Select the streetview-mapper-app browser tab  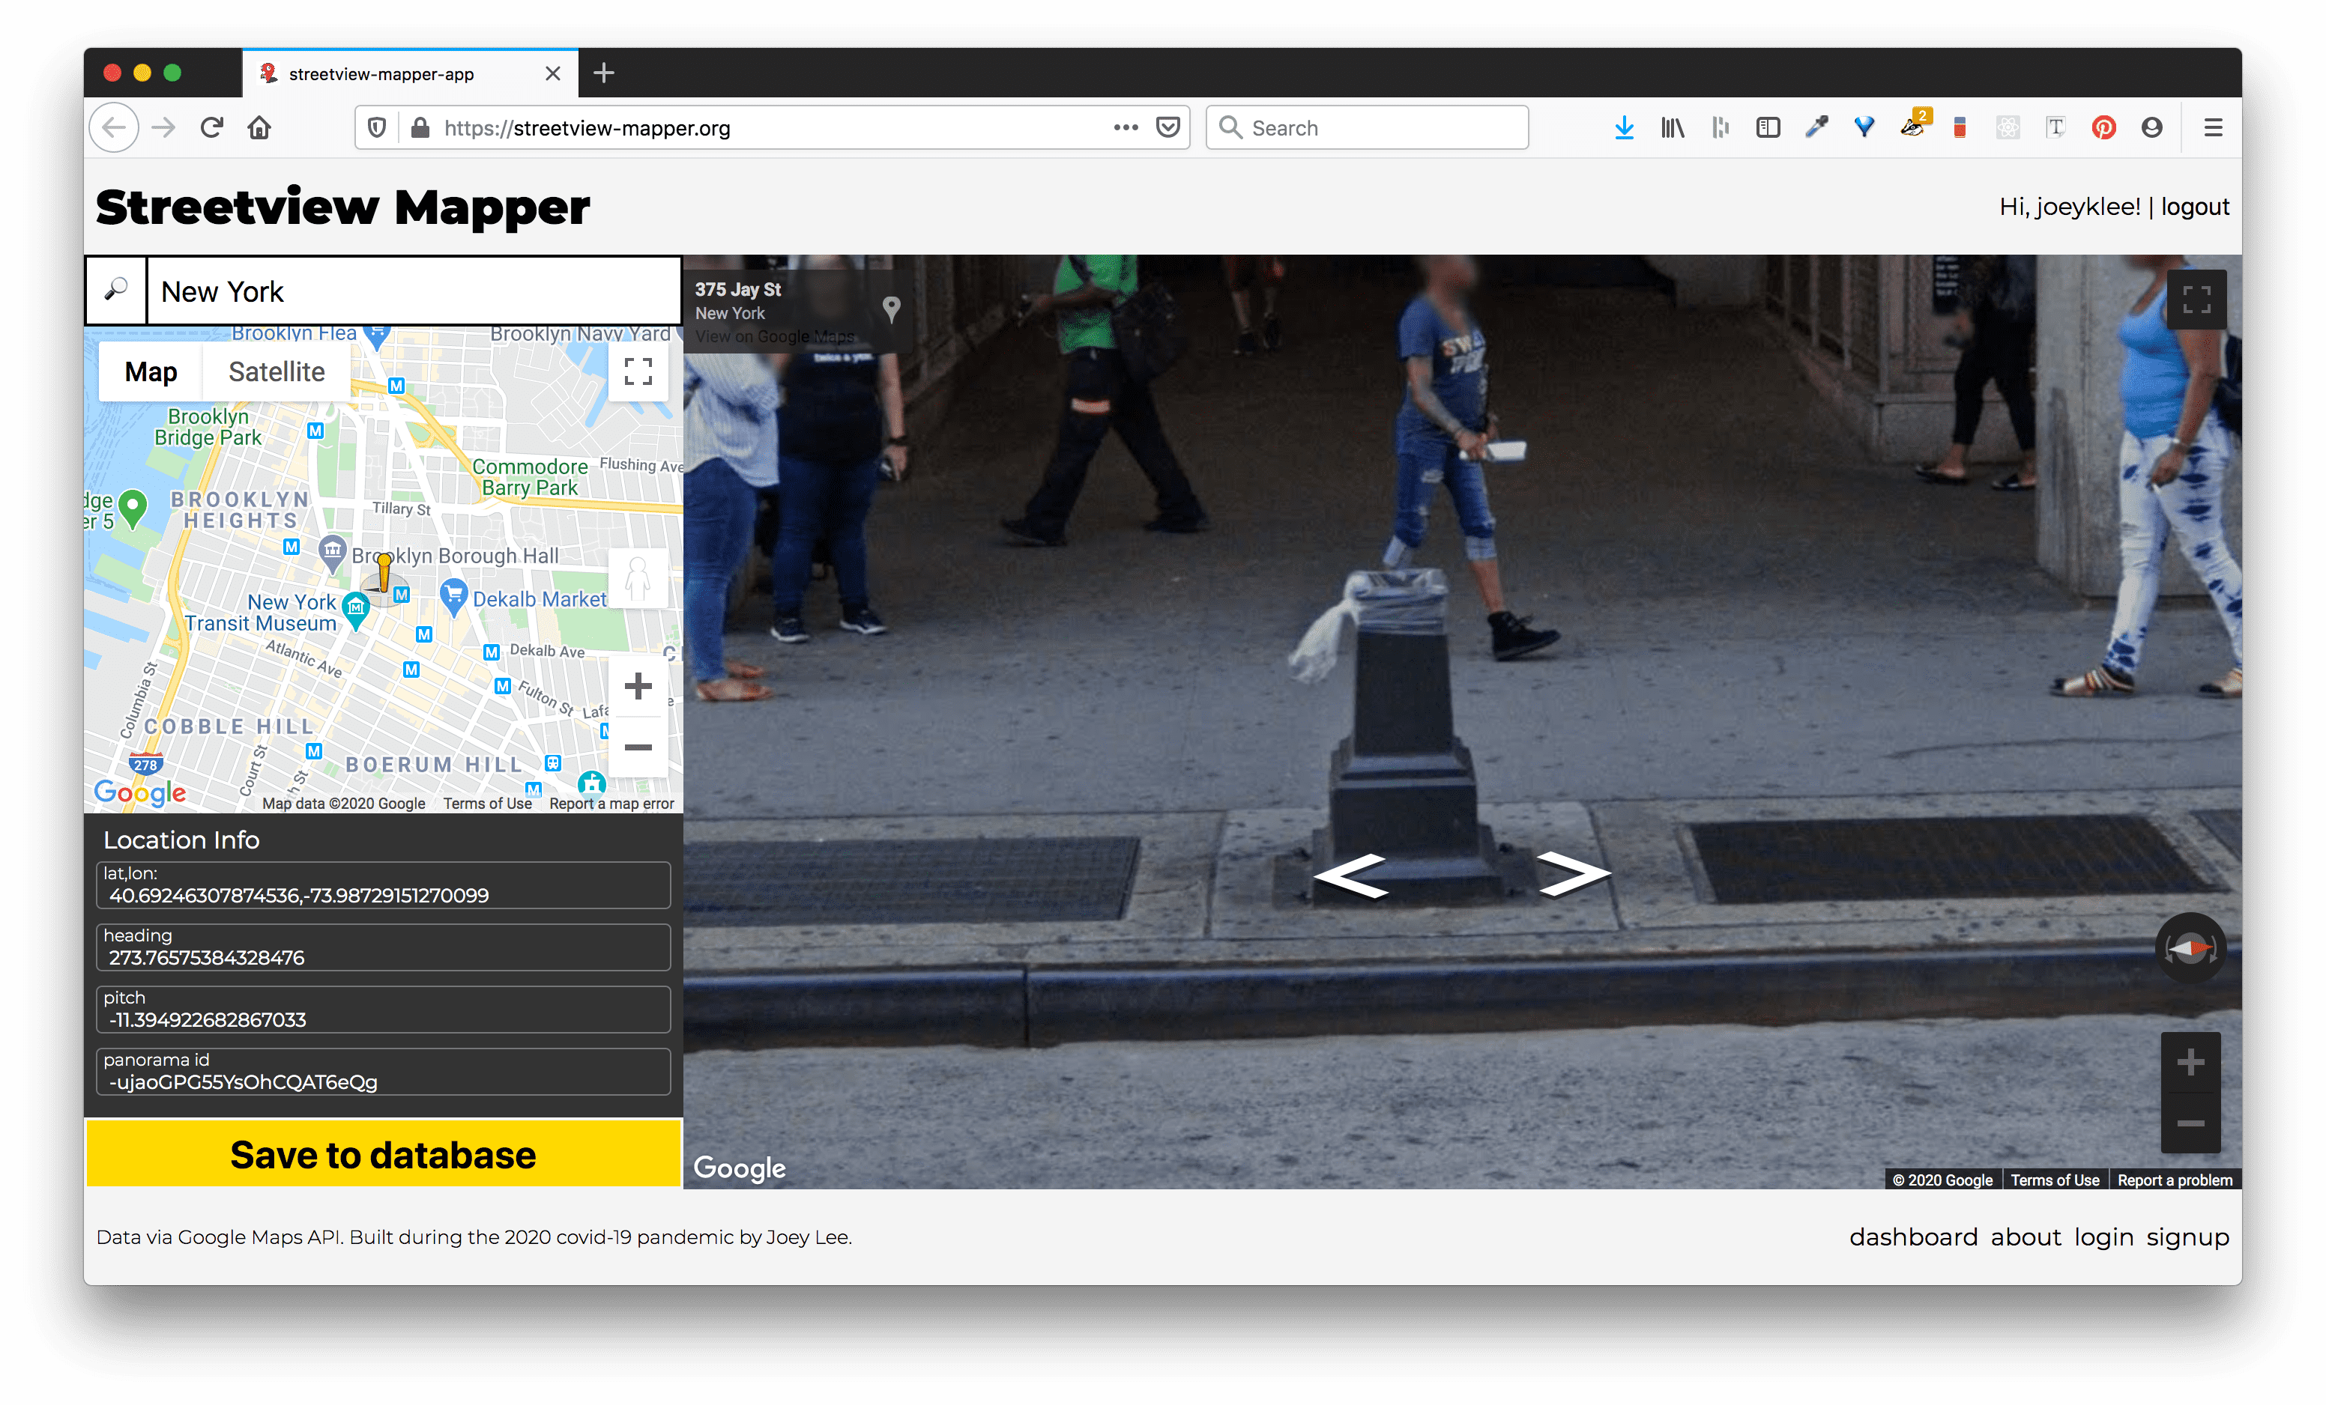click(381, 73)
